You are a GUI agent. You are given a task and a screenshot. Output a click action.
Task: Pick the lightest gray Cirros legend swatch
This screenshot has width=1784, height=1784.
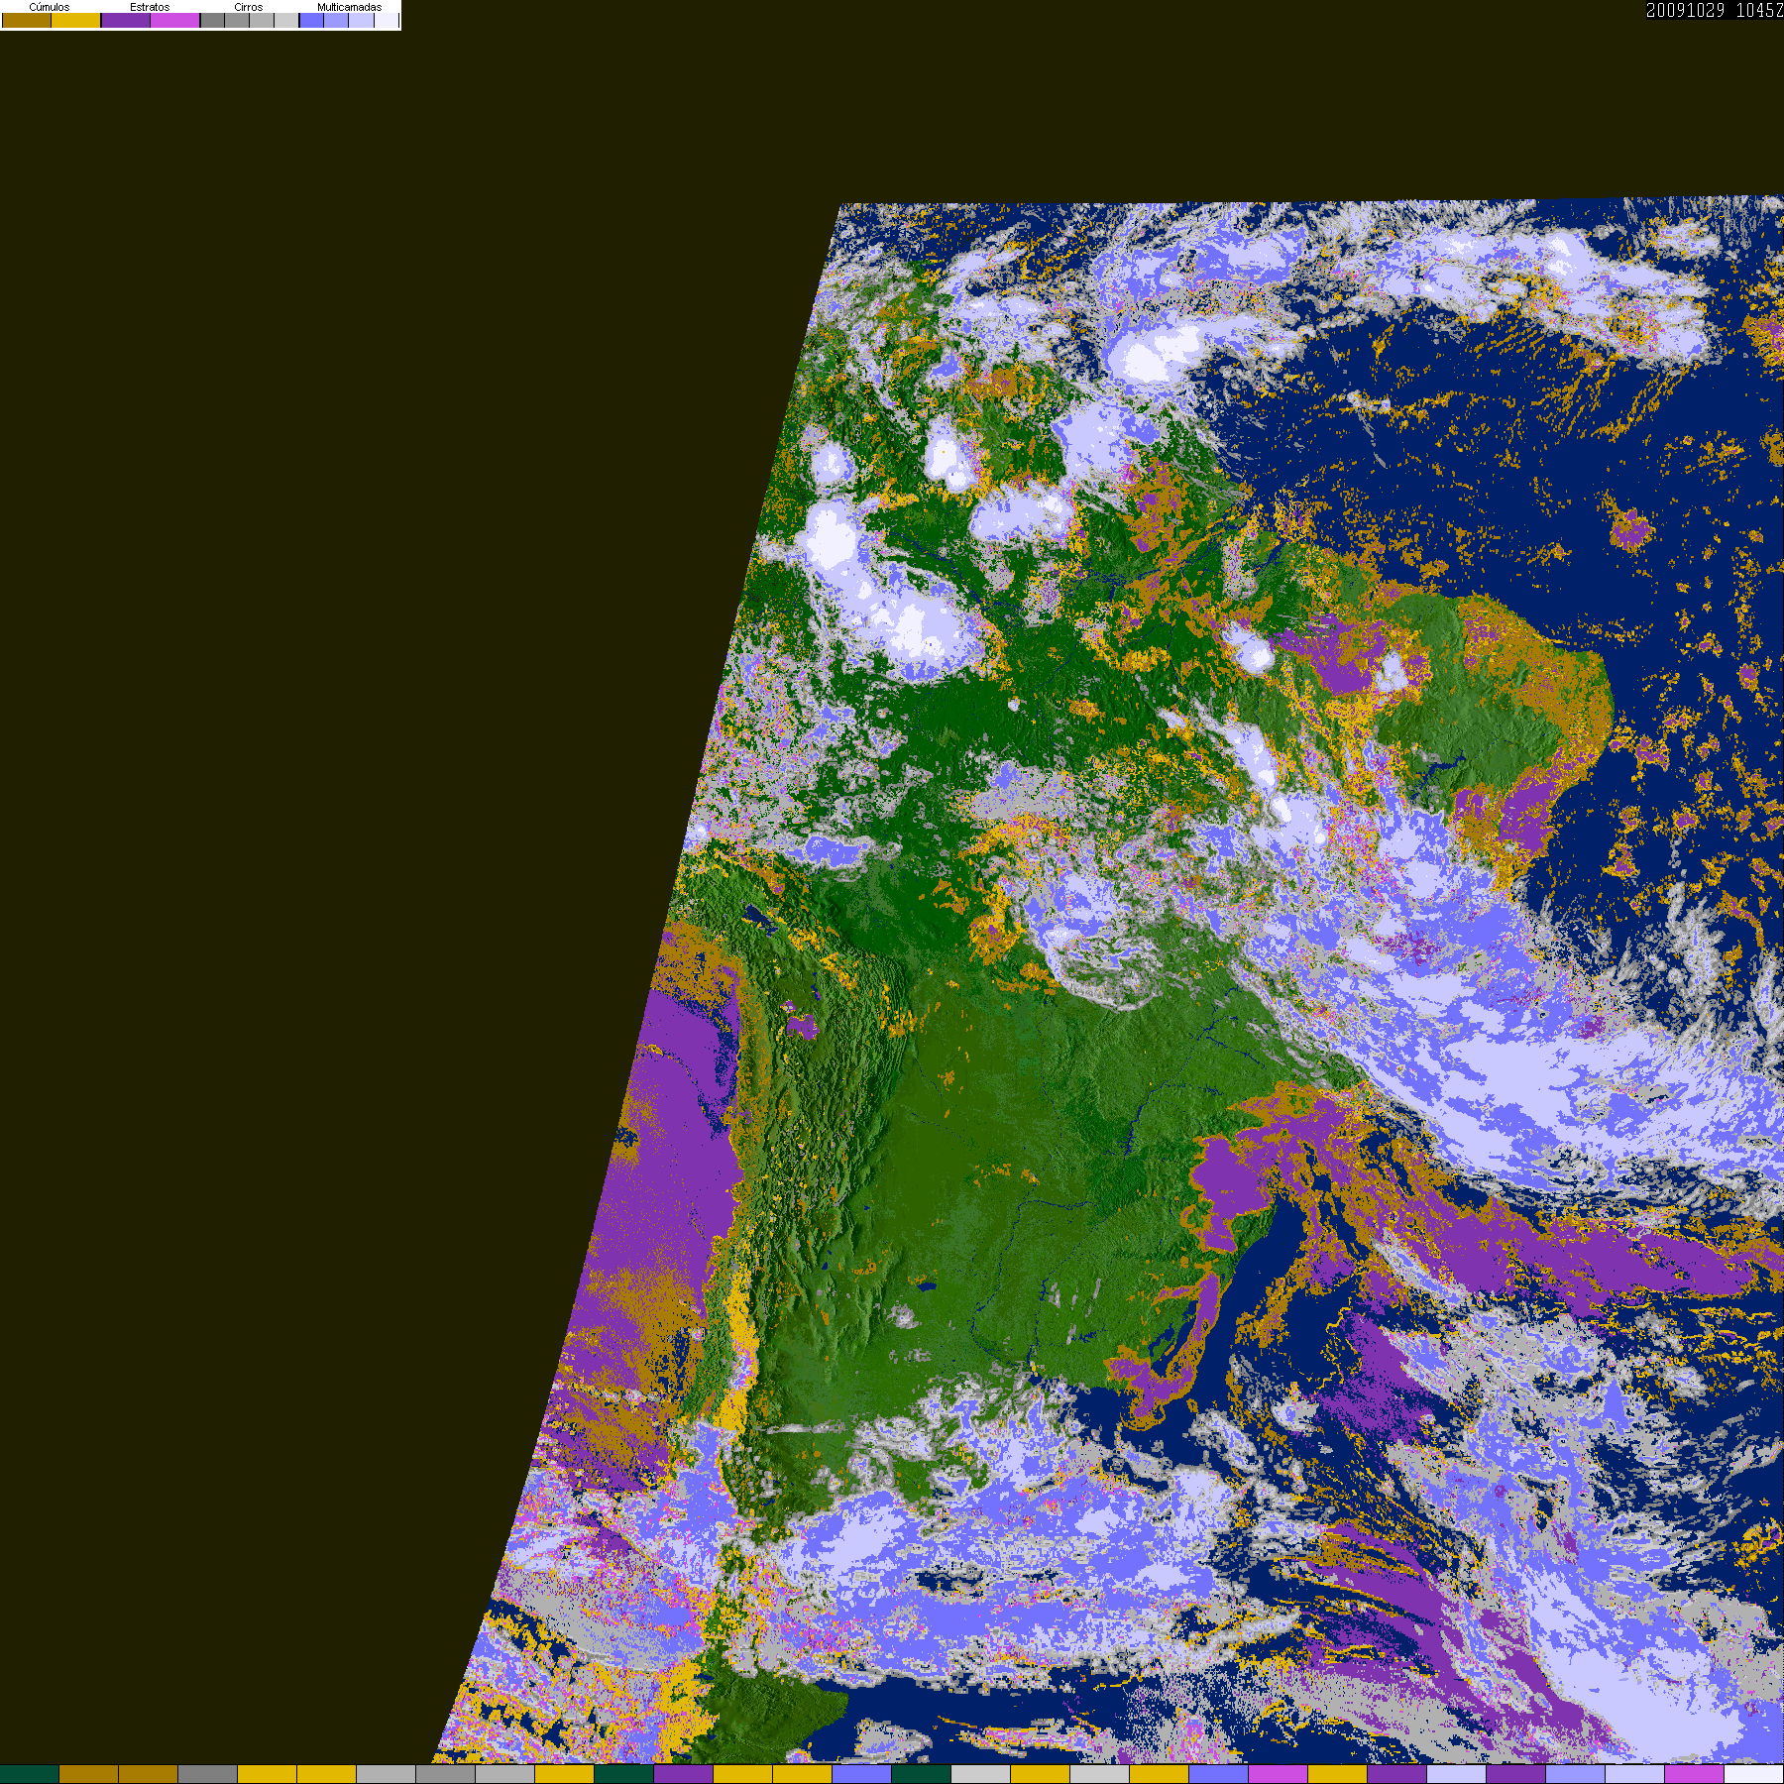click(286, 20)
